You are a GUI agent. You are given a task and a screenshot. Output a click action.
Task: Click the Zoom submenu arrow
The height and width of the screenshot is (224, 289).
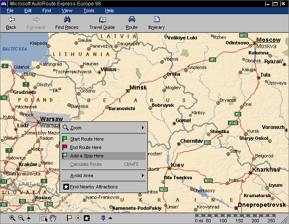click(143, 128)
